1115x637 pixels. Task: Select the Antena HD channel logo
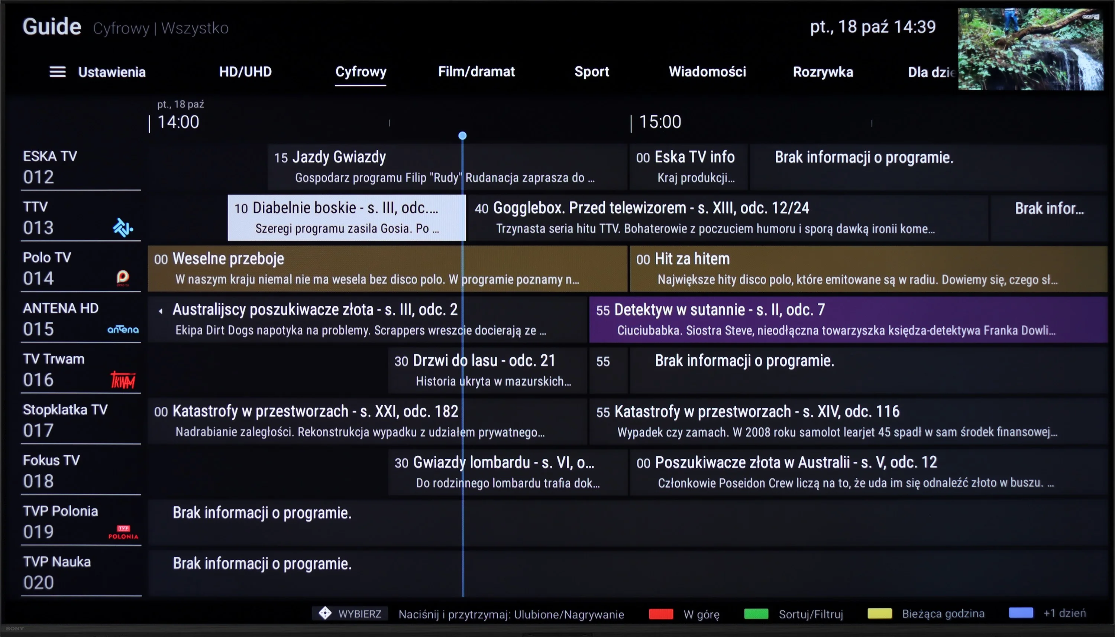123,329
